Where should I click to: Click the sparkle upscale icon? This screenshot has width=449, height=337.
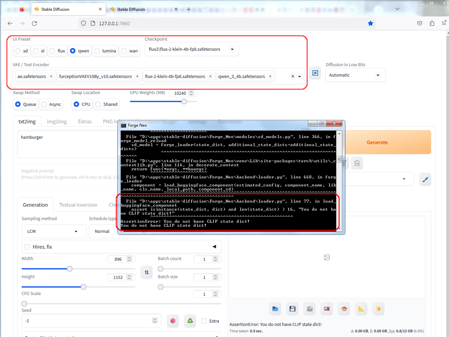[378, 309]
